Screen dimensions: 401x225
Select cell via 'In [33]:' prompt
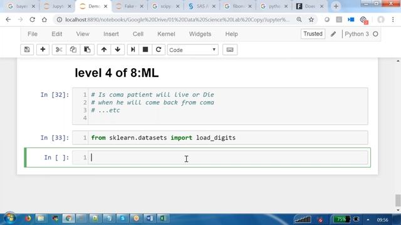point(55,137)
